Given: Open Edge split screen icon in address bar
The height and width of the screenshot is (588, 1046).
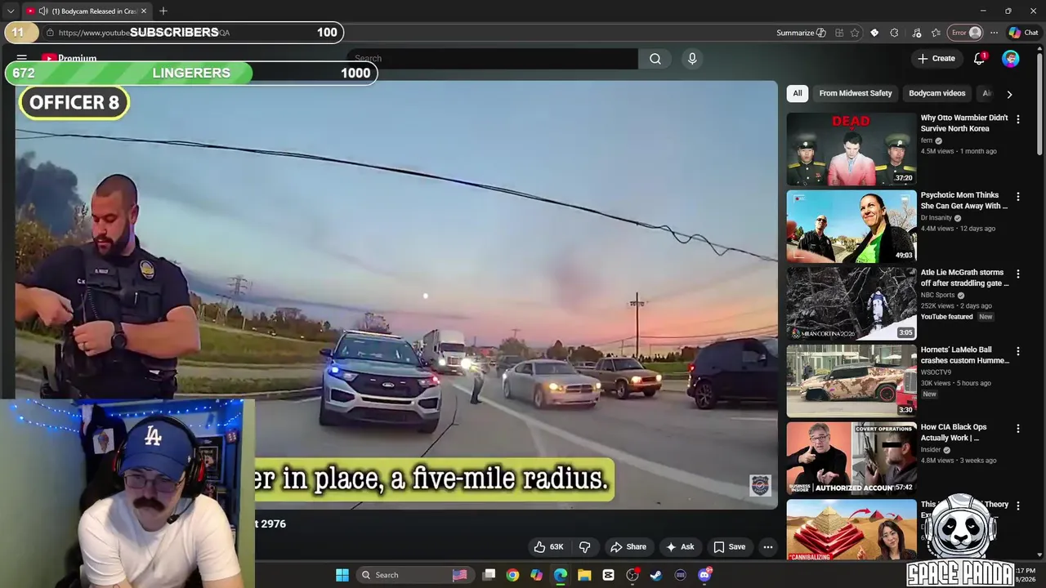Looking at the screenshot, I should 839,33.
